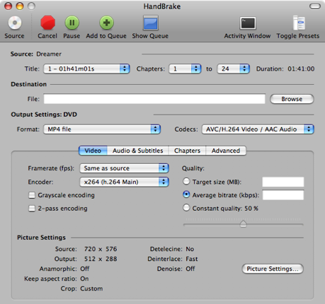Enable Grayscale encoding checkbox
Viewport: 325px width, 304px height.
click(32, 195)
